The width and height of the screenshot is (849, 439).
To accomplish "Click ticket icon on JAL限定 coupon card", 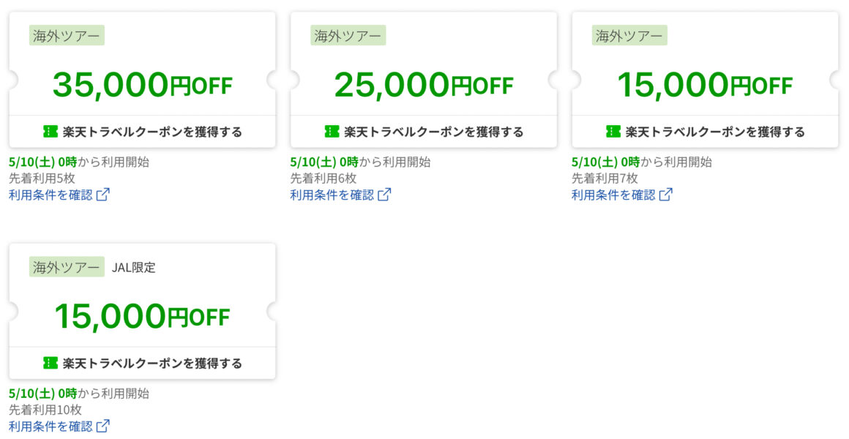I will pyautogui.click(x=51, y=363).
